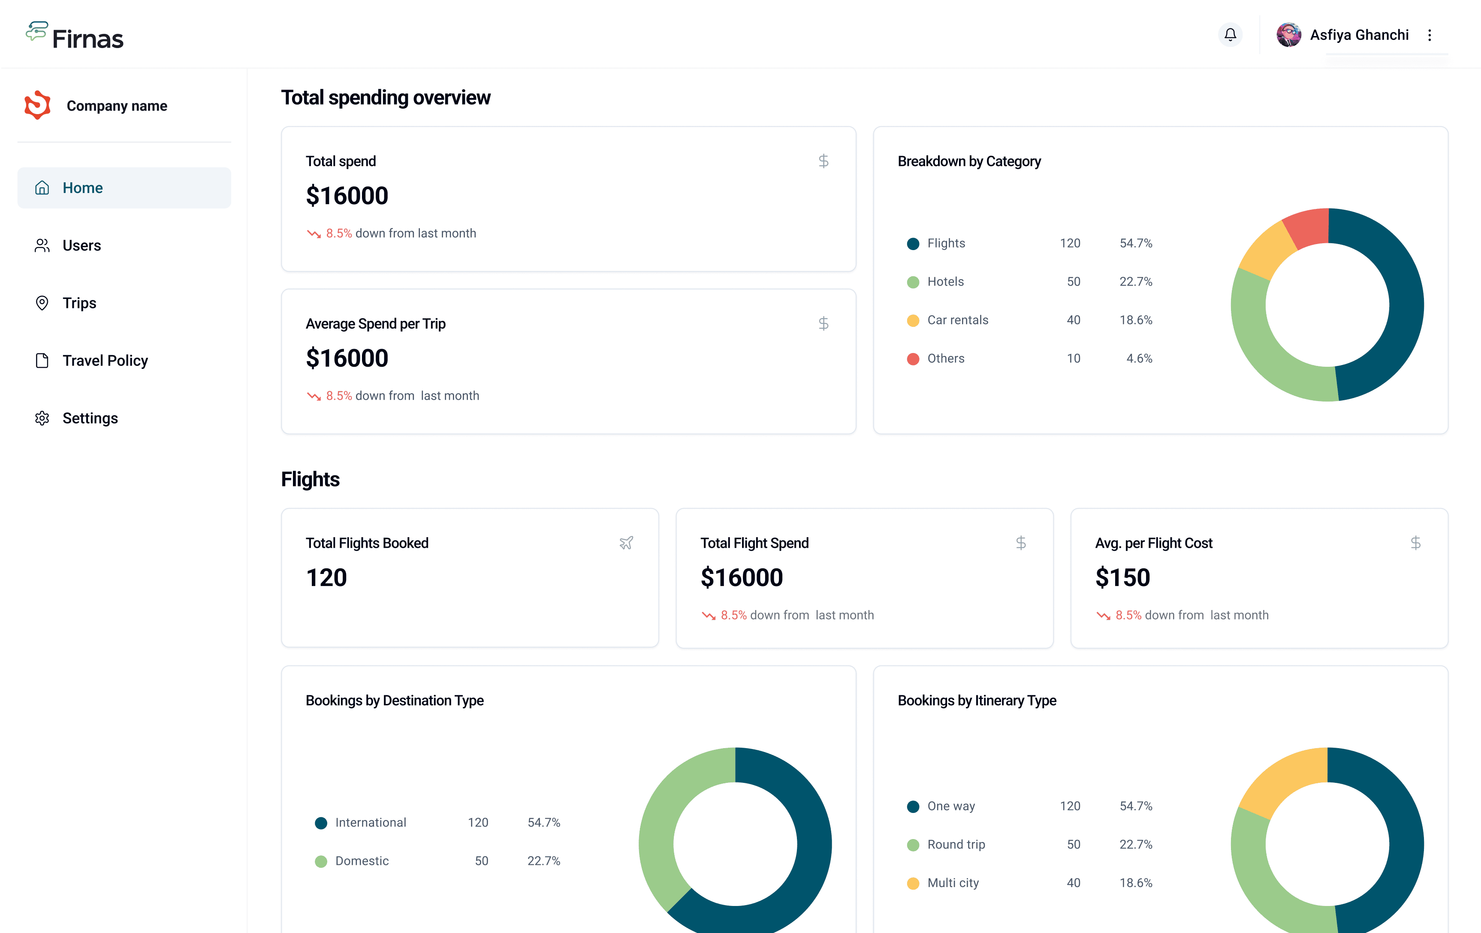Click the Settings gear icon
Screen dimensions: 1481x933
42,418
